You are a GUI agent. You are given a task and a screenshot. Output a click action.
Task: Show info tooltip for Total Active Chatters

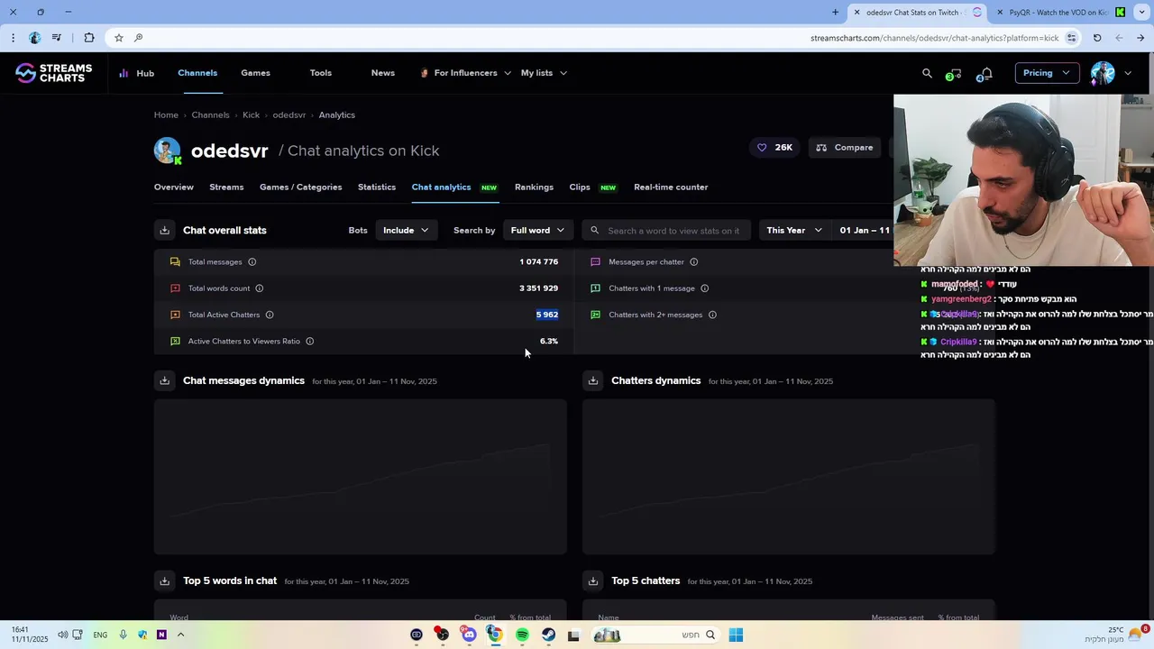[x=270, y=315]
